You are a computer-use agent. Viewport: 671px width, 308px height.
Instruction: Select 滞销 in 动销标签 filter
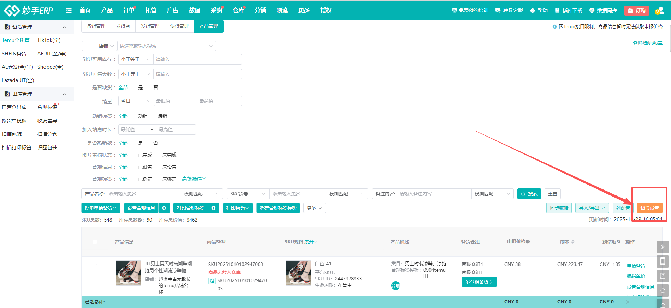(x=162, y=116)
